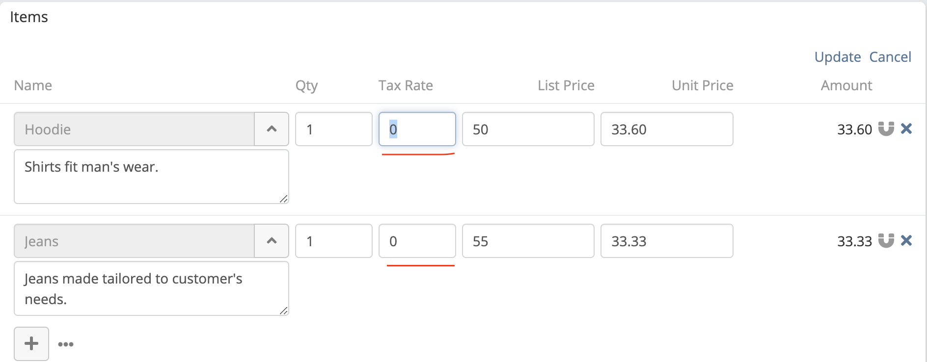Click the Jeans tax rate field

pos(417,241)
